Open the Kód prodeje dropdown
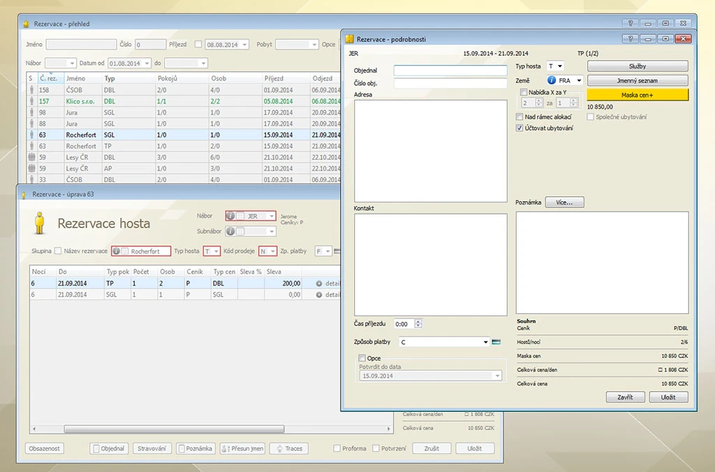This screenshot has height=472, width=715. click(x=272, y=251)
